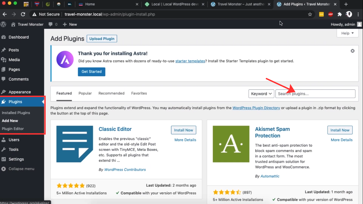Close the Add Plugins browser tab

(x=335, y=4)
